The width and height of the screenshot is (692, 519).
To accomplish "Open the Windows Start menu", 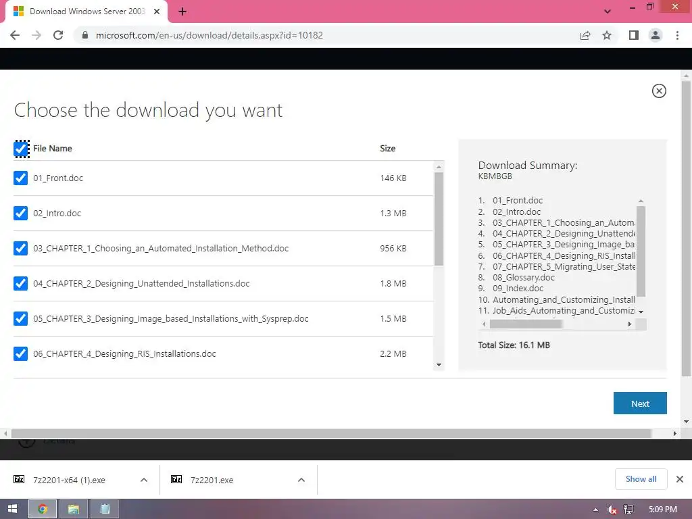I will coord(12,509).
